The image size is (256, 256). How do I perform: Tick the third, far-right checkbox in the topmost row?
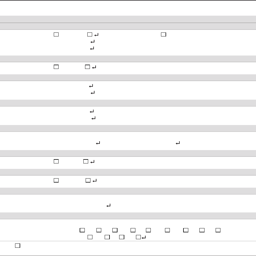[x=163, y=34]
